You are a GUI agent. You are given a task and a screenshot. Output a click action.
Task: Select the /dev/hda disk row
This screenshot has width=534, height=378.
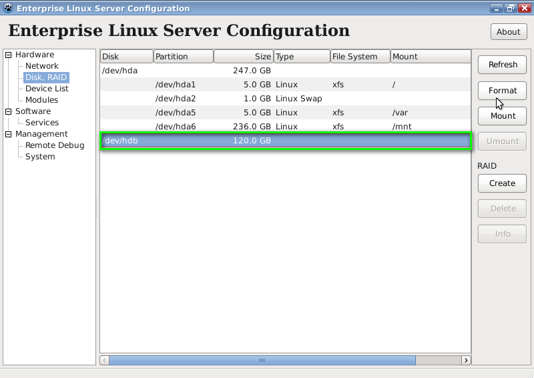(x=286, y=71)
